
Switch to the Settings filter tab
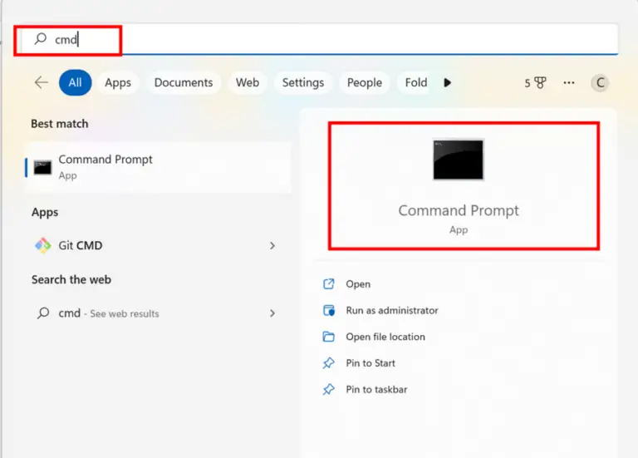click(x=303, y=82)
